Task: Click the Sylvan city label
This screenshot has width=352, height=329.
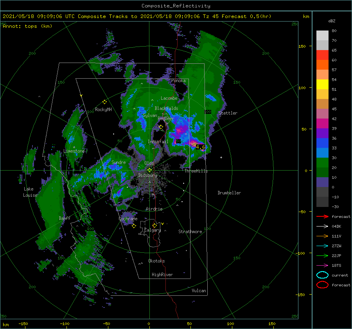Action: 150,115
